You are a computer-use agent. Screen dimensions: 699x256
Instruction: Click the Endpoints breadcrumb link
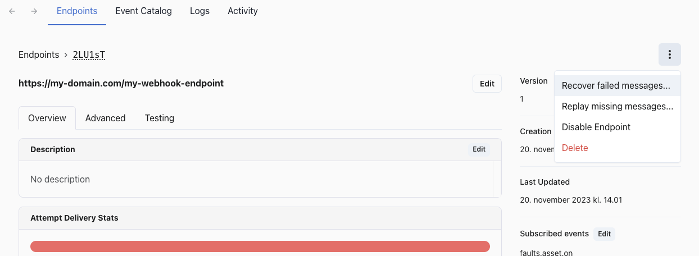[x=39, y=55]
